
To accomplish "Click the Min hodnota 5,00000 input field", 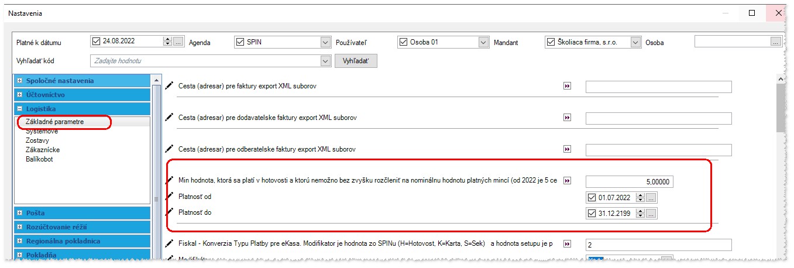I will point(629,182).
